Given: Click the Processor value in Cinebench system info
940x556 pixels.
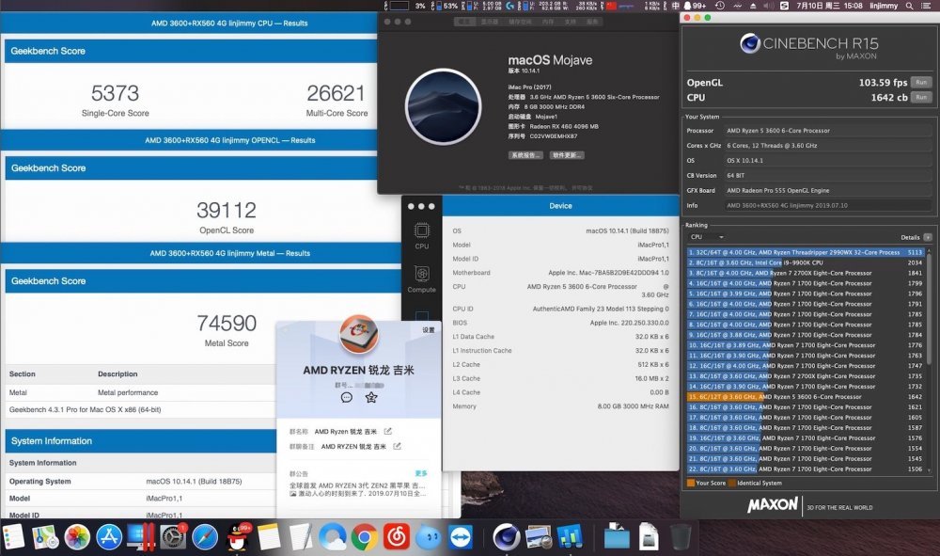Looking at the screenshot, I should (828, 130).
